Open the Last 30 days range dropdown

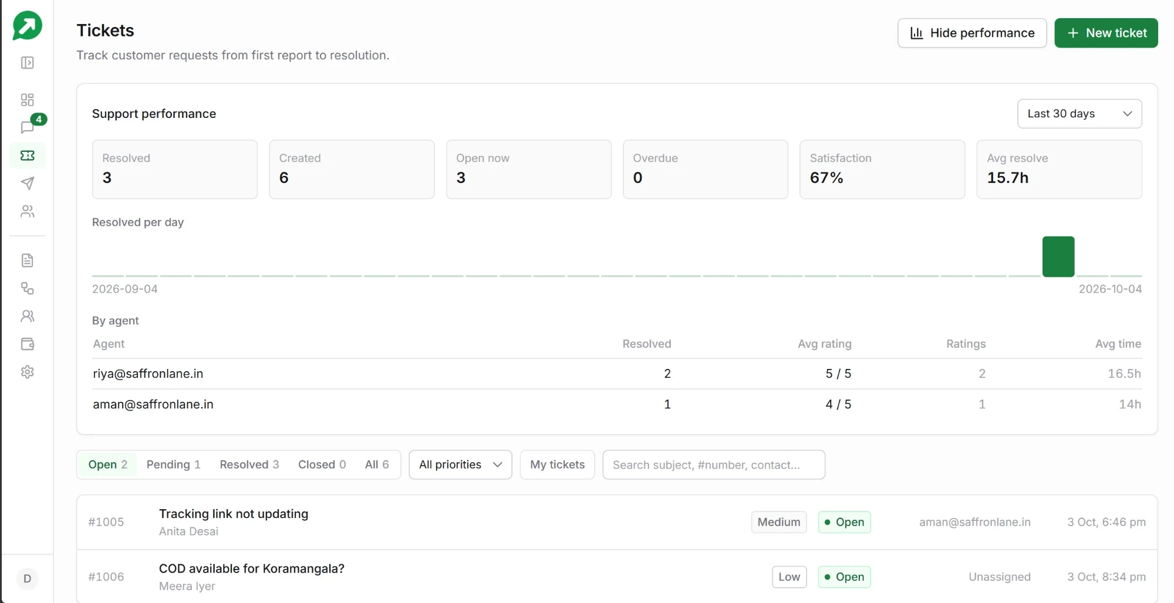click(x=1079, y=114)
